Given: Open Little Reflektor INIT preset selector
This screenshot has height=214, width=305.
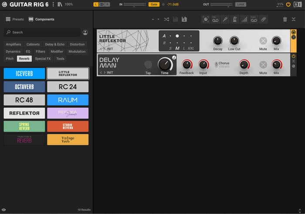Looking at the screenshot, I should pyautogui.click(x=110, y=49).
